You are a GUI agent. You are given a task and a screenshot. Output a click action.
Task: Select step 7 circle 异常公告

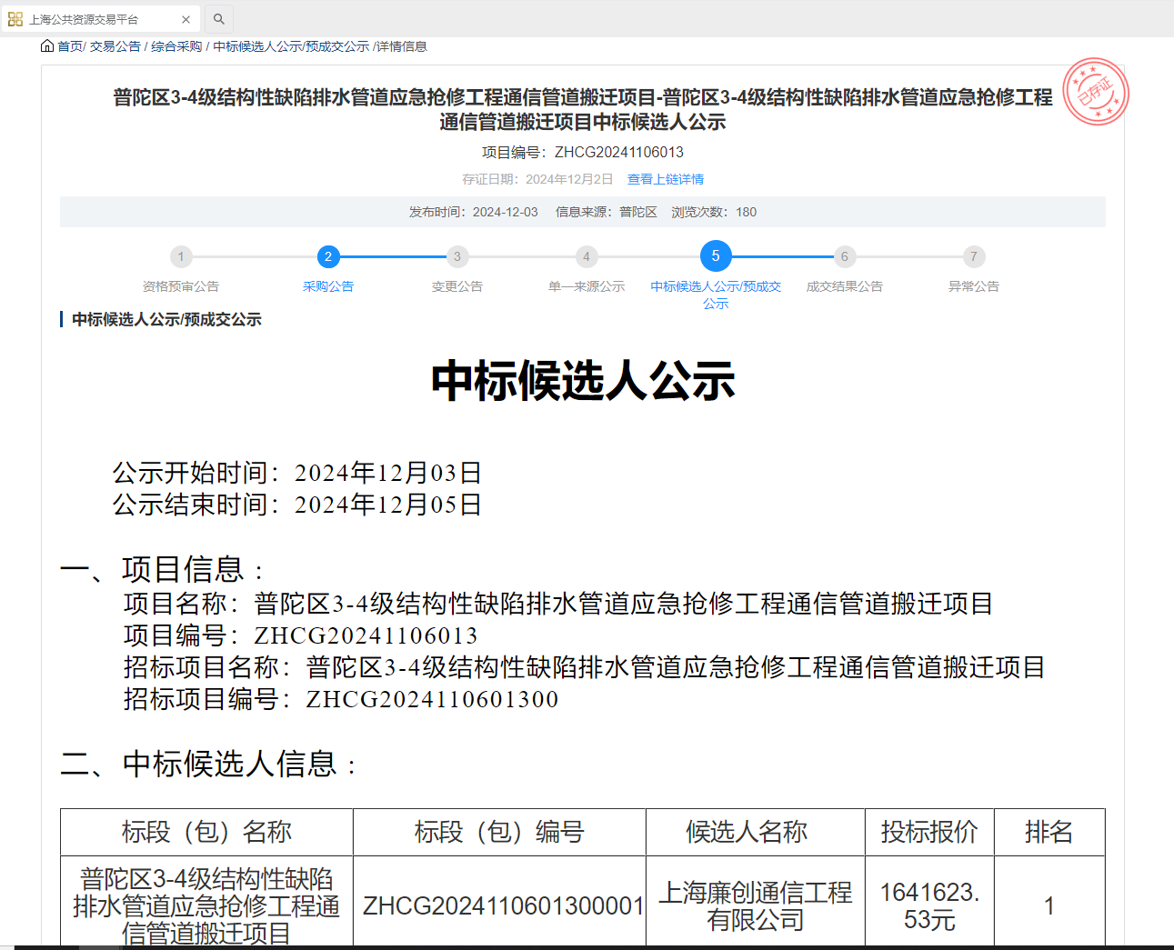(x=974, y=256)
